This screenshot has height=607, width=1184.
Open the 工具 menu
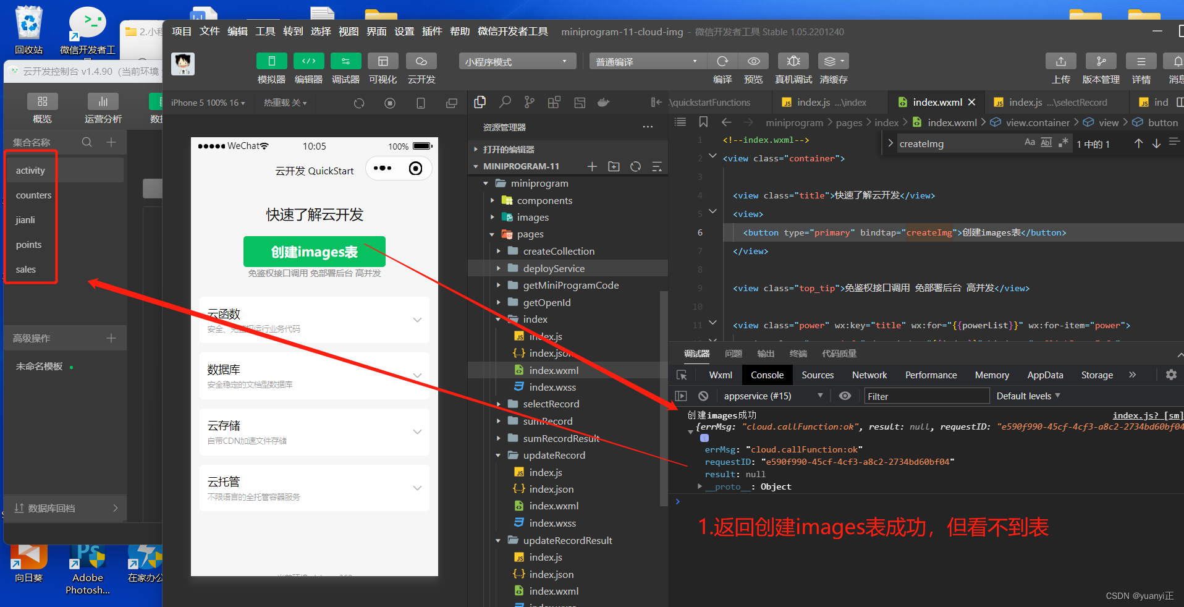(265, 32)
